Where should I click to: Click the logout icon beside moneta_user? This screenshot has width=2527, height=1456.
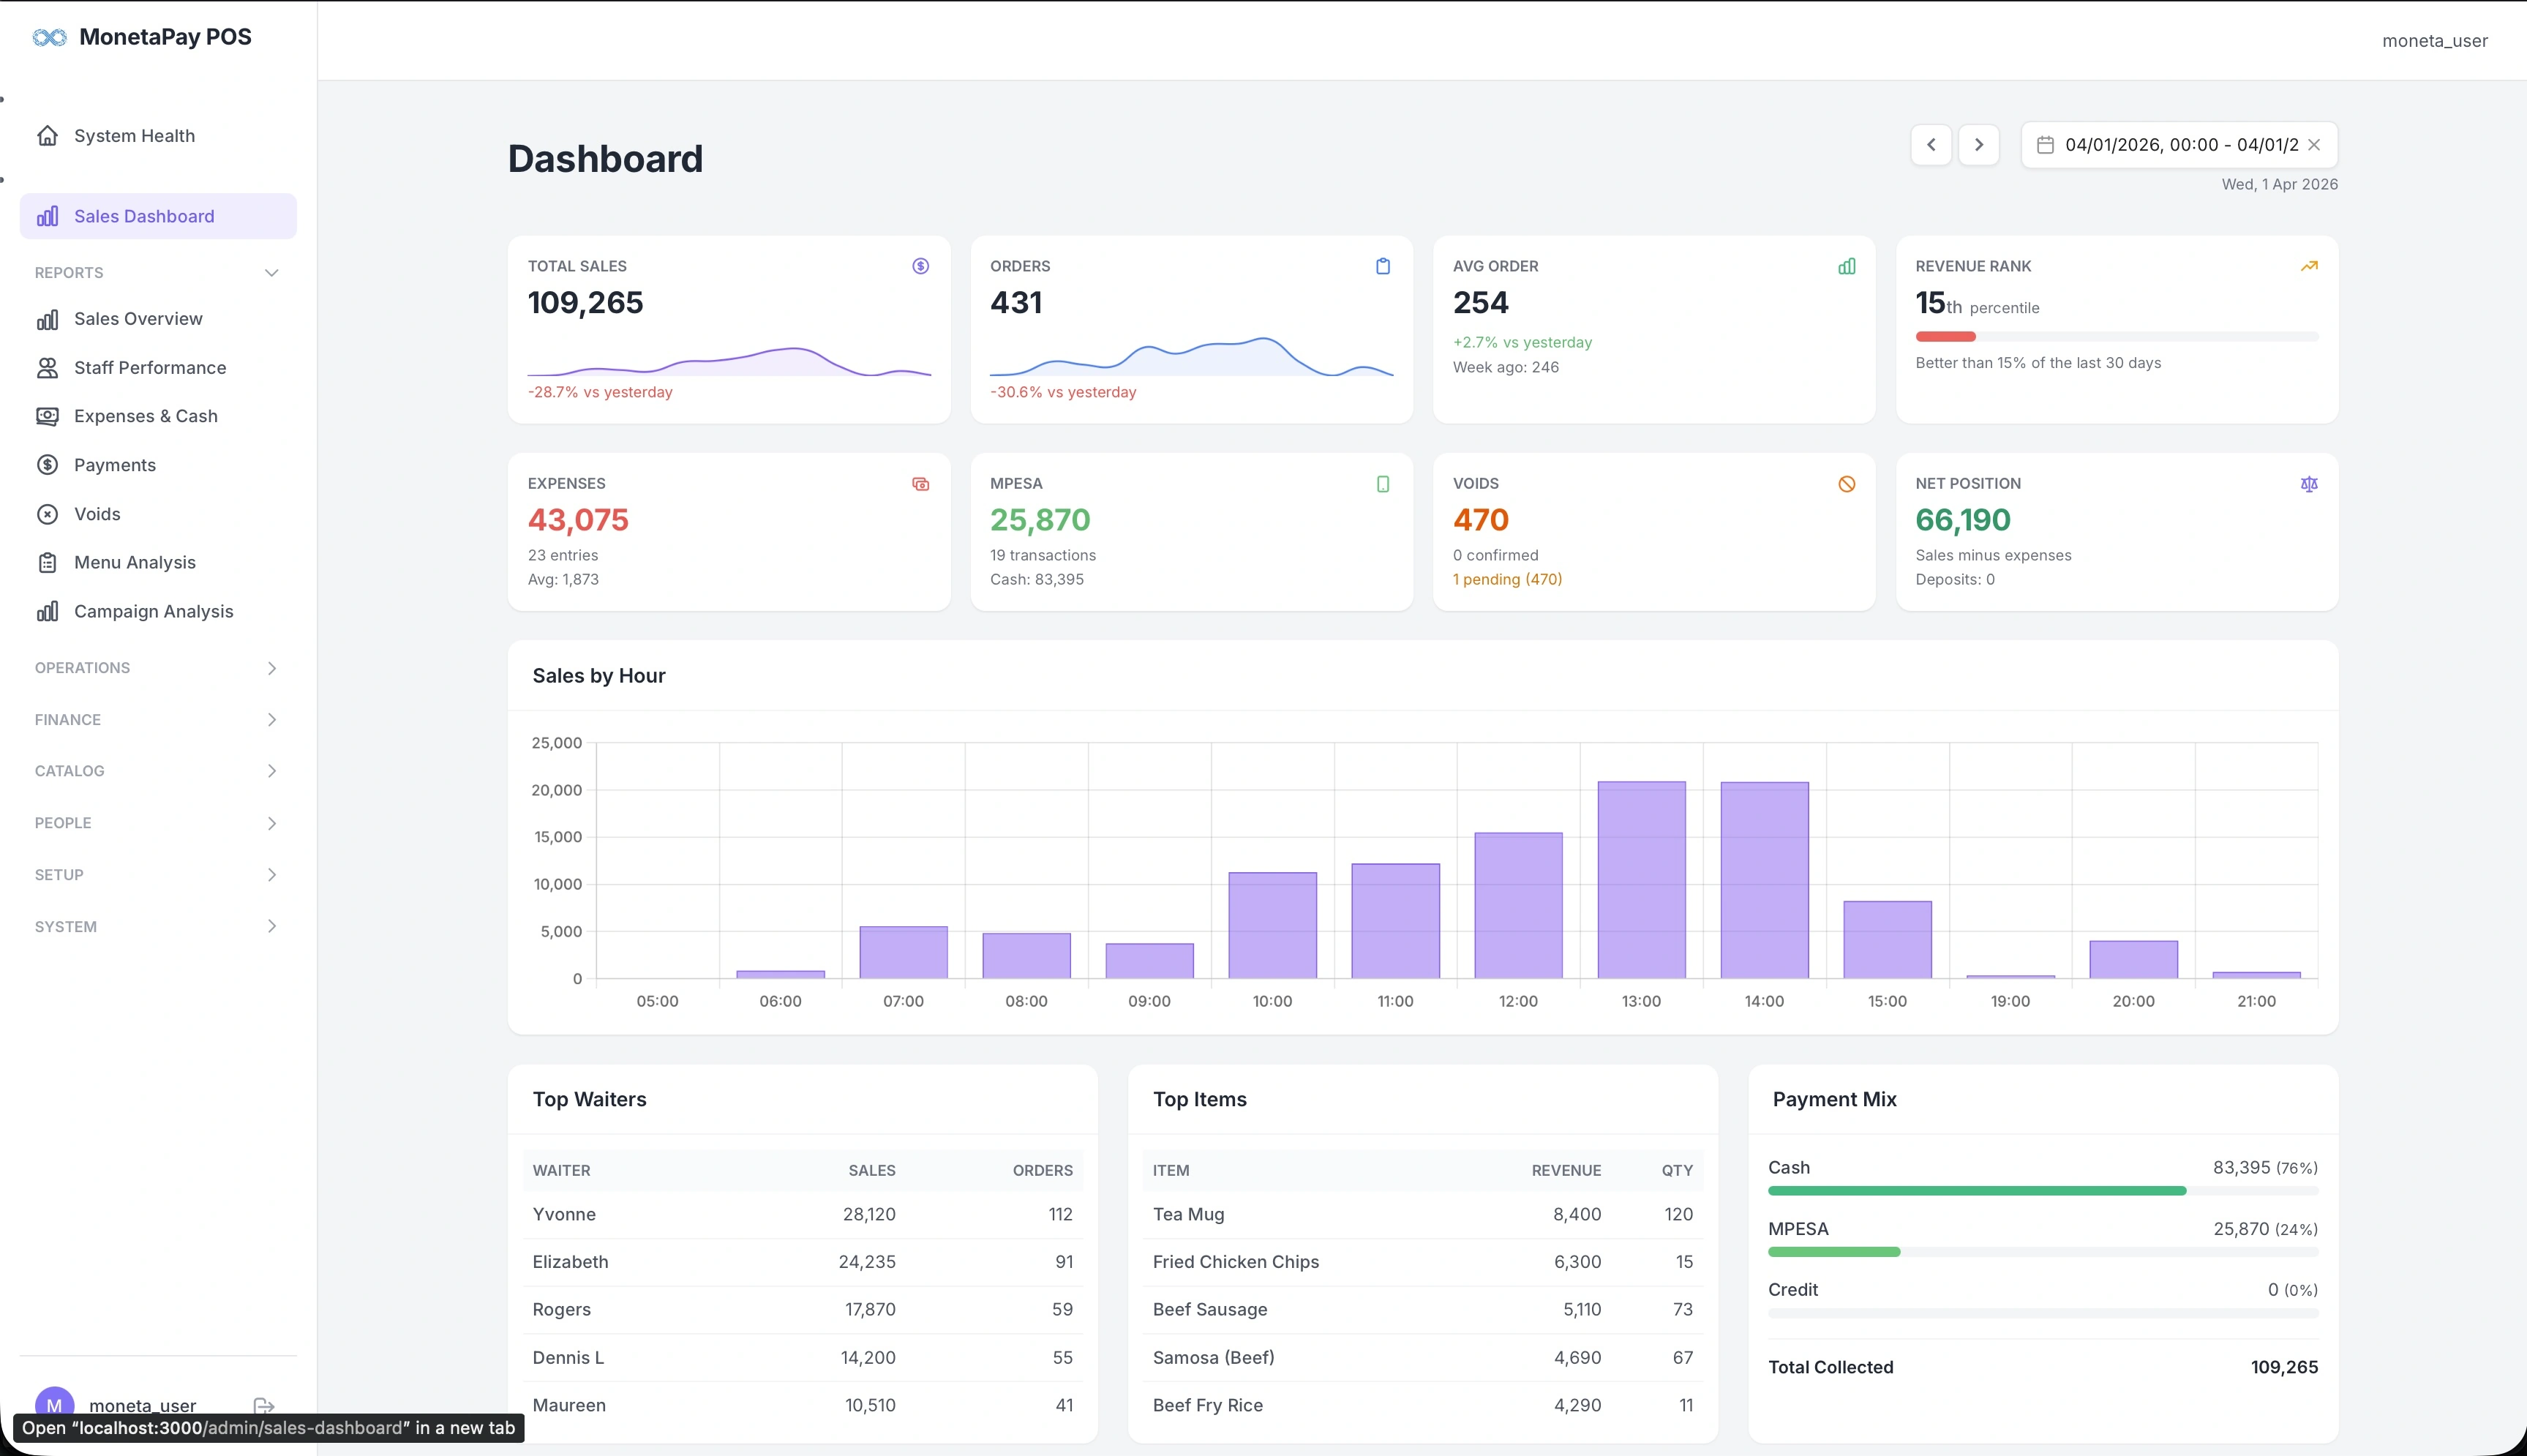264,1404
